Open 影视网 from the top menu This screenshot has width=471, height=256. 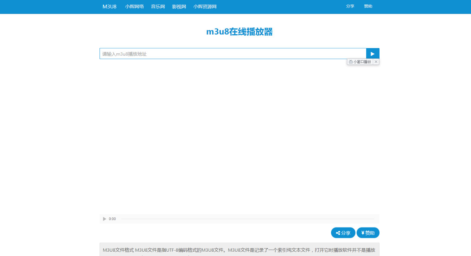pos(179,6)
